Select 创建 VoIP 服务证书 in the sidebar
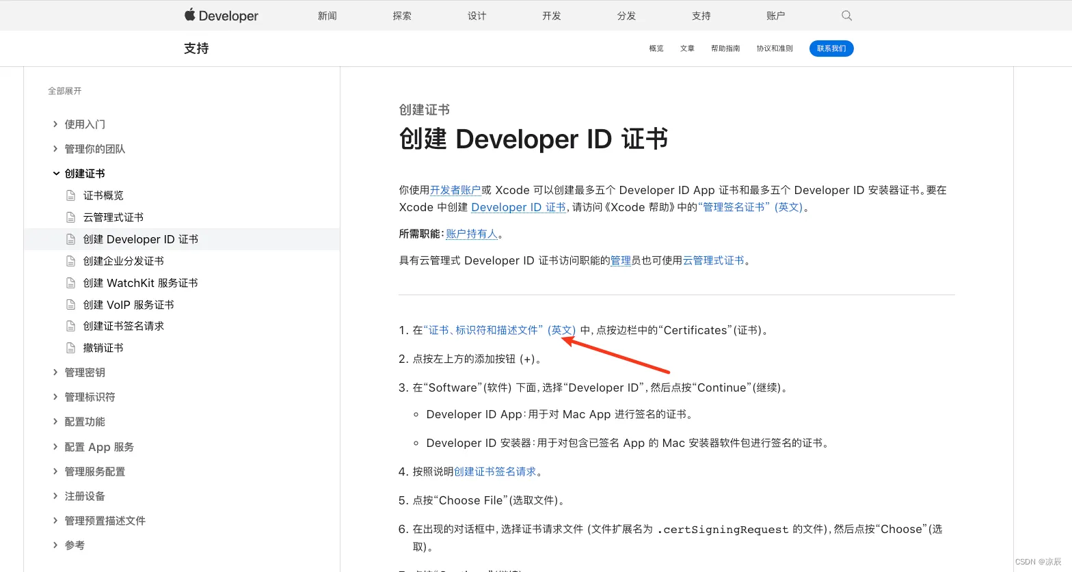This screenshot has height=572, width=1072. point(129,305)
